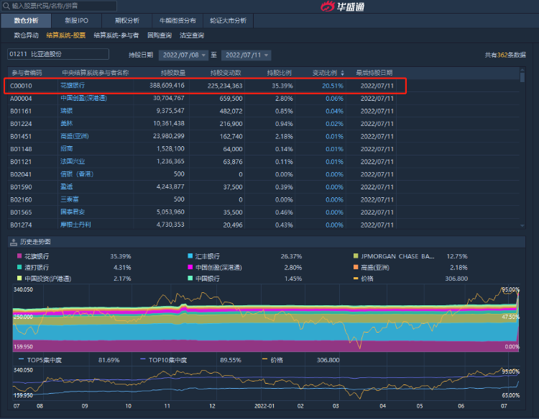Click the stock code input showing 01211 比亚迪股份
The image size is (539, 419).
[x=57, y=54]
